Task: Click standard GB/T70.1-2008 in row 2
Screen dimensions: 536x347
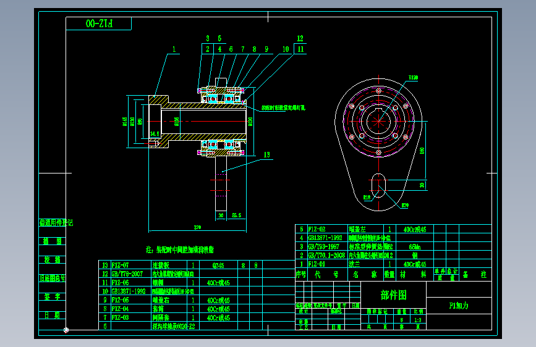Action: (326, 255)
